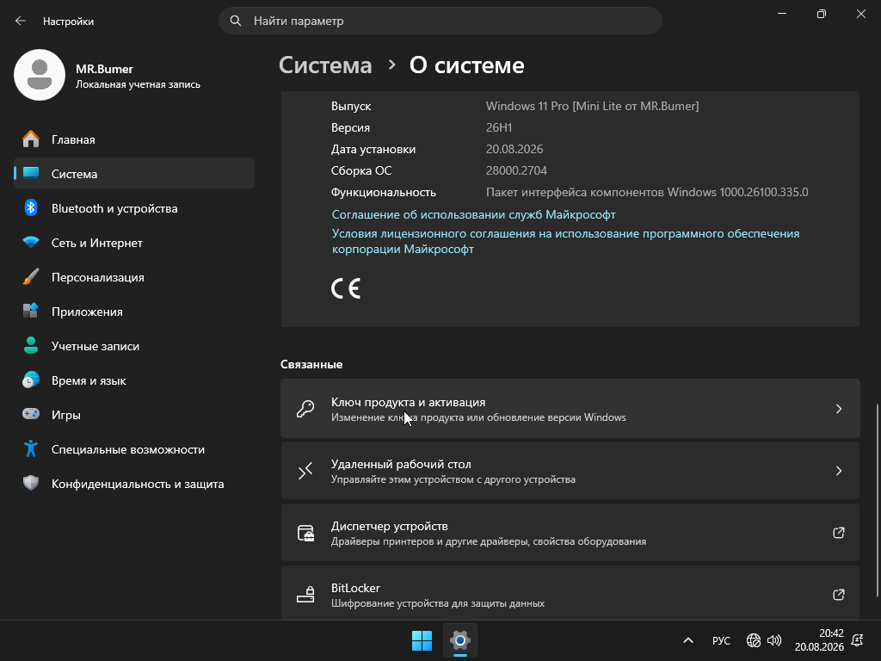The height and width of the screenshot is (661, 881).
Task: Open Конфиденциальность и защита
Action: pyautogui.click(x=134, y=483)
